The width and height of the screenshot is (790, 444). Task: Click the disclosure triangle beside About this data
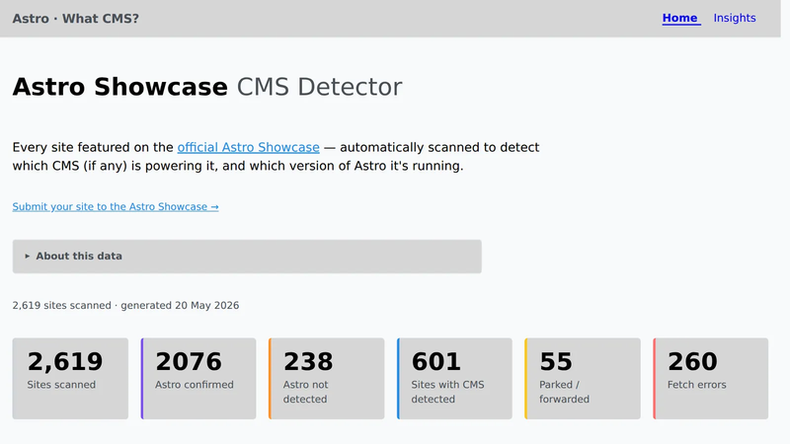[28, 257]
